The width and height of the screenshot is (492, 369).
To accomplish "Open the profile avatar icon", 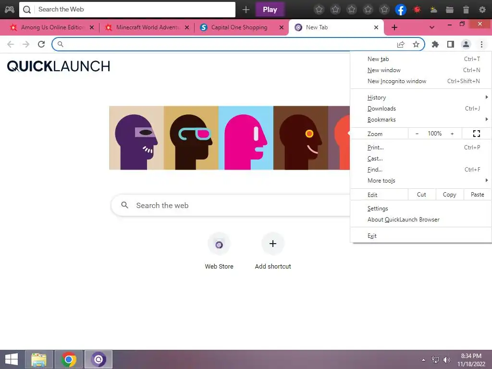I will pyautogui.click(x=466, y=44).
